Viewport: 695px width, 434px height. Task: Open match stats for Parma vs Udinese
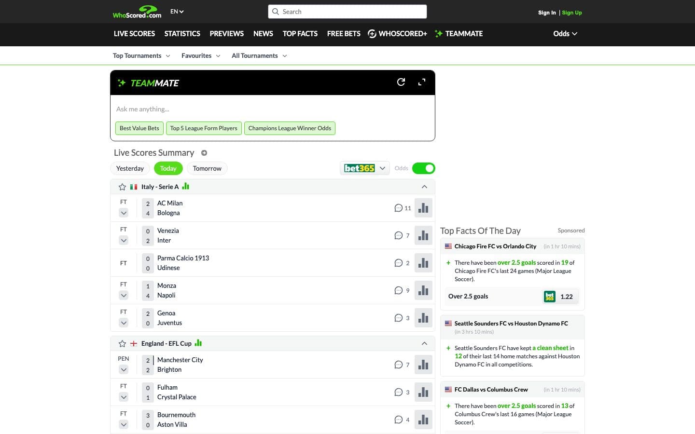(x=423, y=263)
